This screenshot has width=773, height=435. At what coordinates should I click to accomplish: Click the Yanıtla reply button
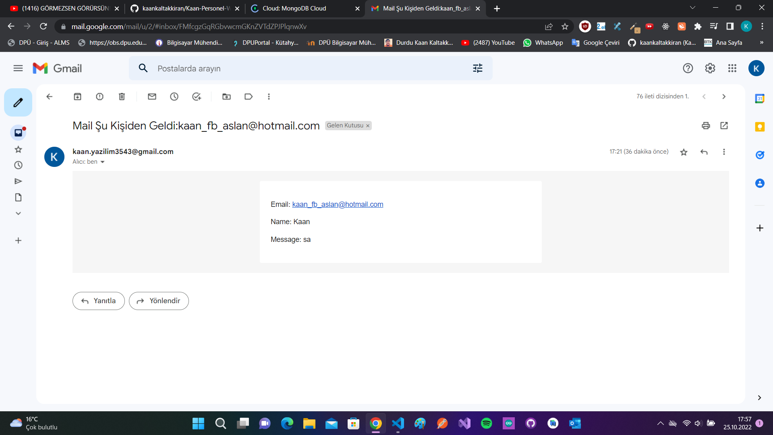coord(98,301)
